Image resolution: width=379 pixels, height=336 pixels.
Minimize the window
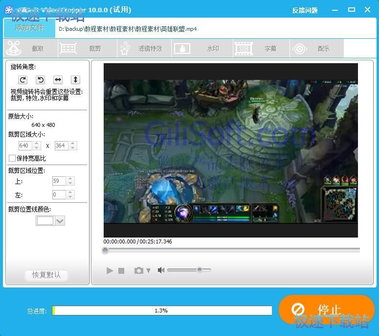(x=335, y=10)
